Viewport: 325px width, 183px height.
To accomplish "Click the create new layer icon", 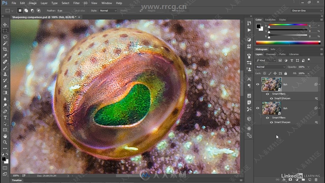I will [310, 180].
